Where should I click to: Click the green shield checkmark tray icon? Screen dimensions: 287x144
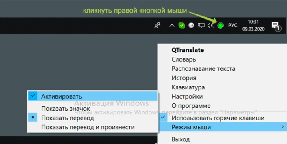tap(182, 26)
